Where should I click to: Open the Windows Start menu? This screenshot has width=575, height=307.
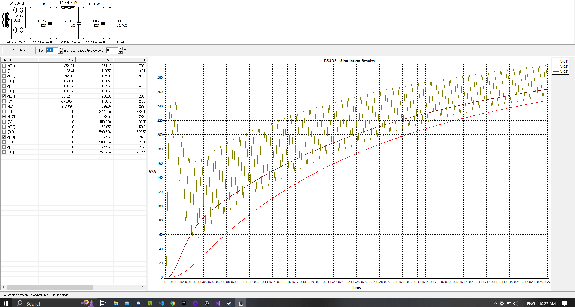pos(6,303)
